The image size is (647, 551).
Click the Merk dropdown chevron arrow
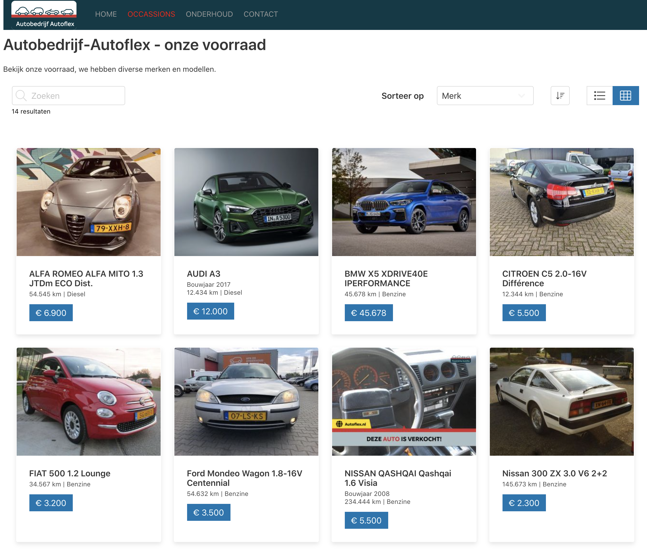point(521,96)
